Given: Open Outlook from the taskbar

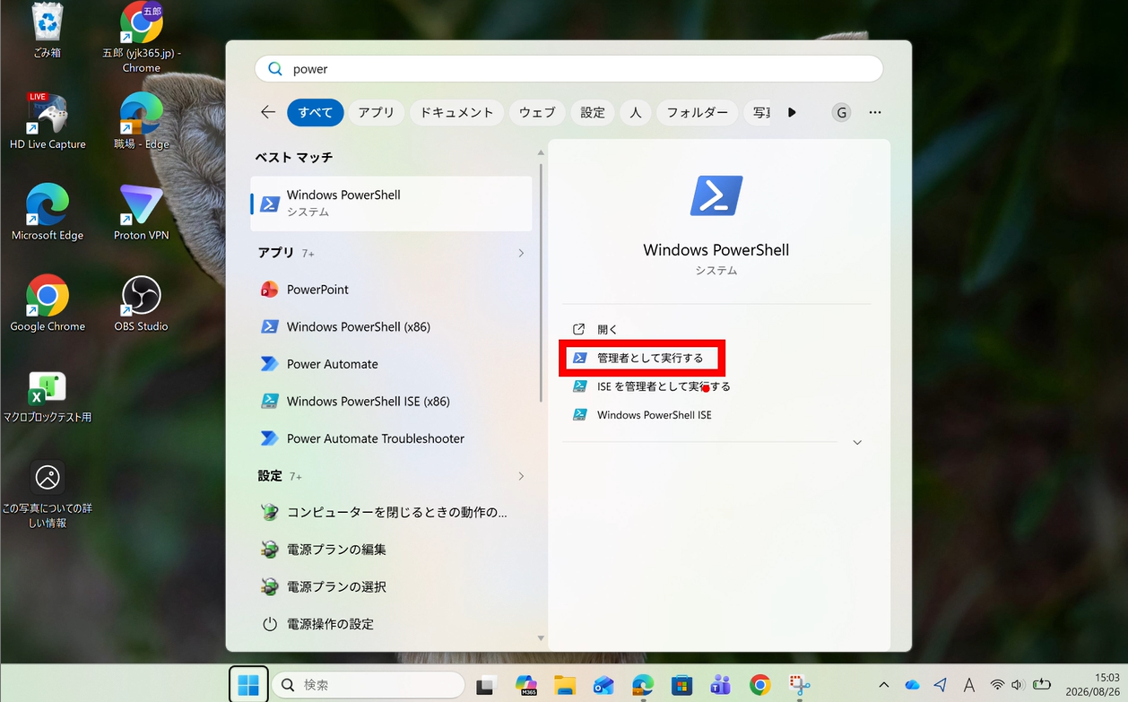Looking at the screenshot, I should [603, 685].
